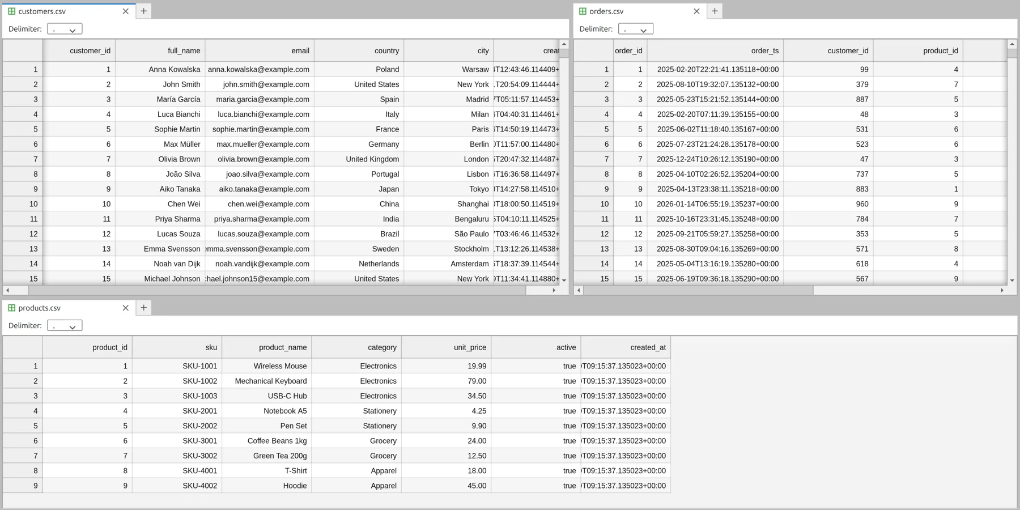Click the plus icon beside products.csv tab

tap(143, 308)
